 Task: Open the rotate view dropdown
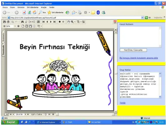[x=41, y=26]
